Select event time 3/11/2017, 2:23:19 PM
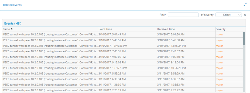250x93 pixels. coord(112,90)
